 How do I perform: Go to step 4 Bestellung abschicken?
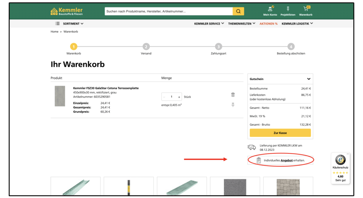pos(291,47)
